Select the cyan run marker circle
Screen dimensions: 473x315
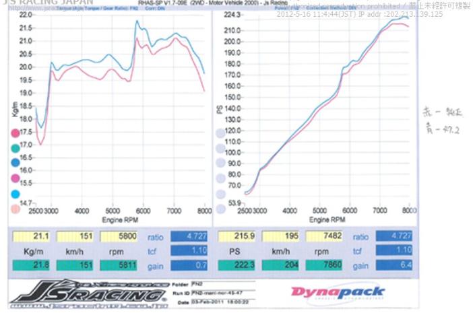[15, 193]
